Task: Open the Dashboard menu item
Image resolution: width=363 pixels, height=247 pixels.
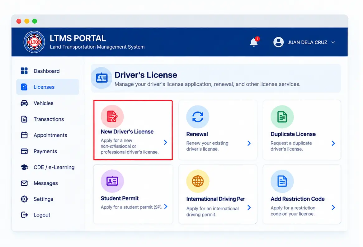Action: [x=46, y=71]
